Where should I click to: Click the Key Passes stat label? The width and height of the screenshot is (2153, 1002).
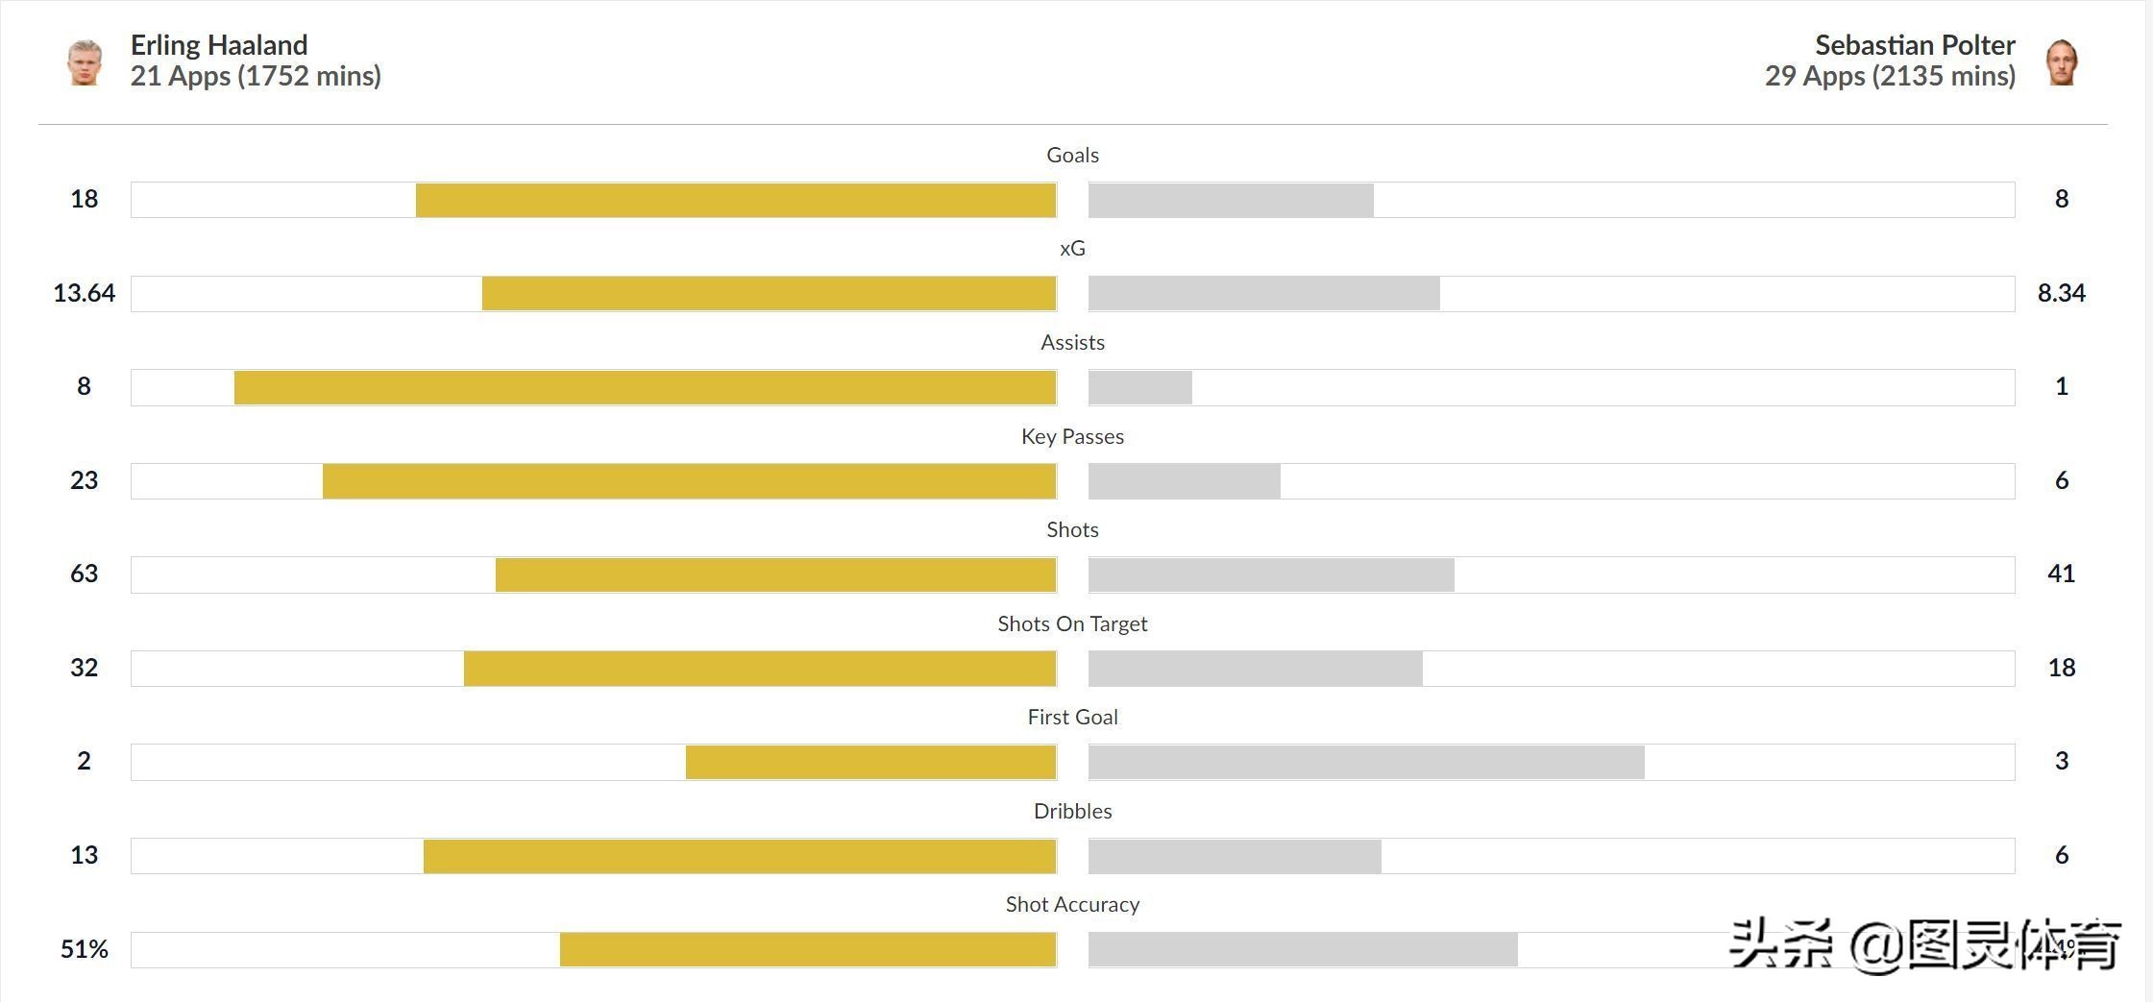coord(1072,436)
